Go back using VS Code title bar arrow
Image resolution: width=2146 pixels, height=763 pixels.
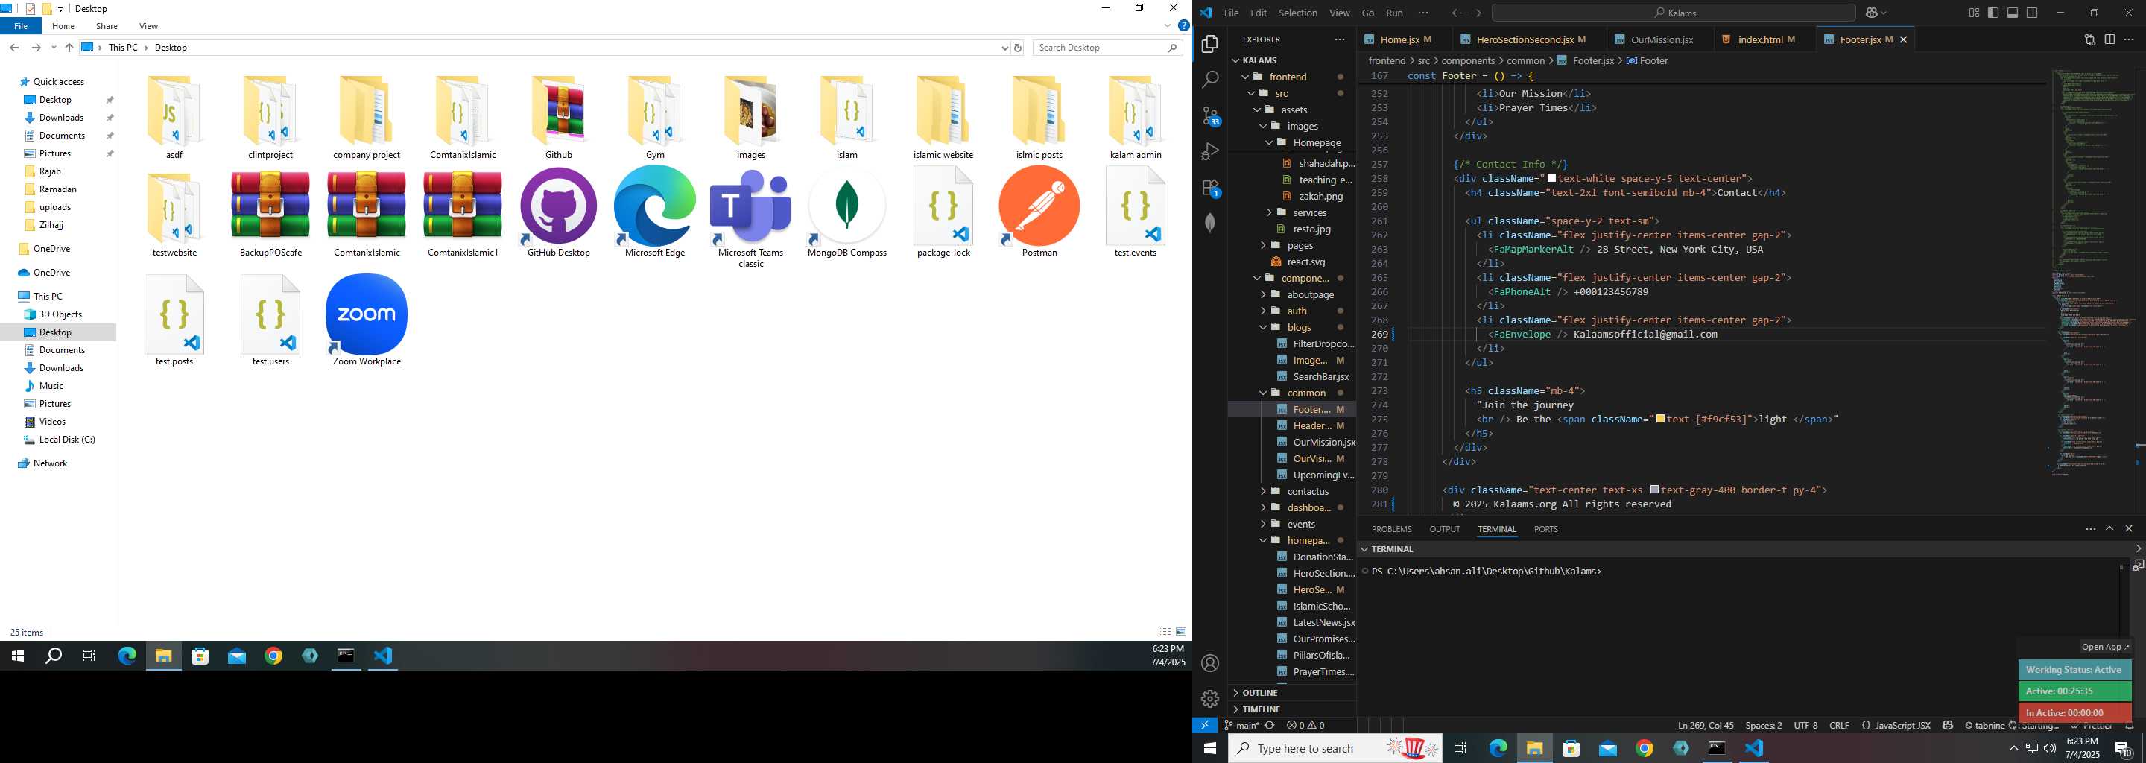click(1456, 13)
